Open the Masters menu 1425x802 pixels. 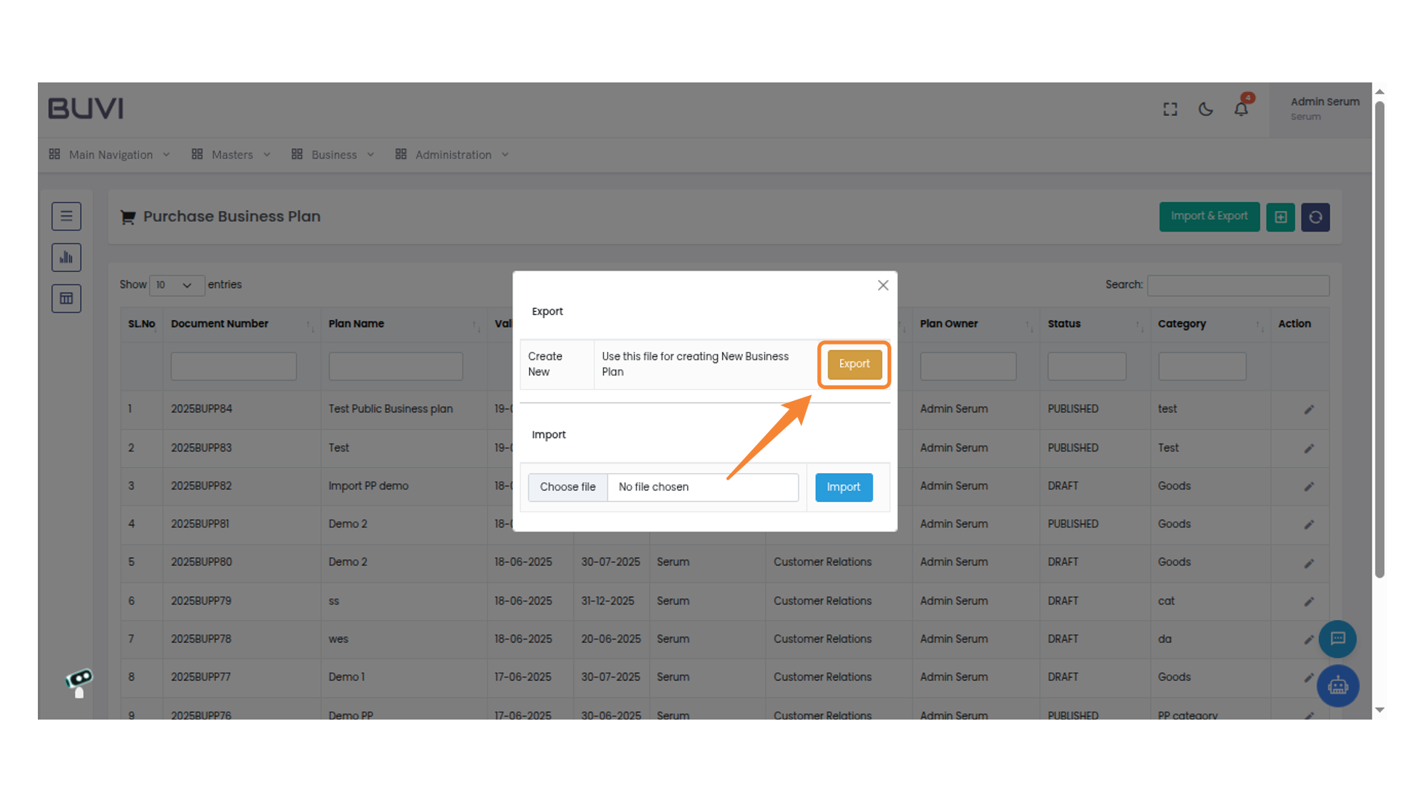click(x=231, y=154)
